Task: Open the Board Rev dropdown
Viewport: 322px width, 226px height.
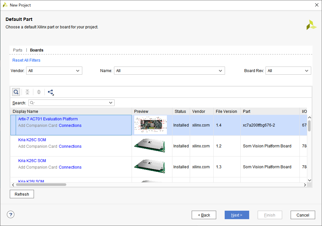Action: pyautogui.click(x=288, y=70)
